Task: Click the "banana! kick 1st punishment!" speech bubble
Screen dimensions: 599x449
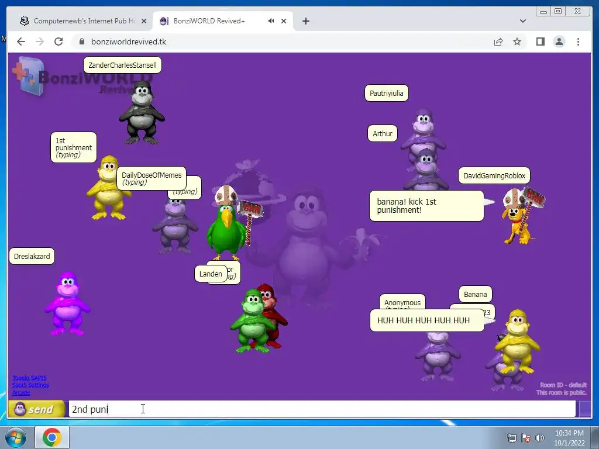Action: (426, 206)
